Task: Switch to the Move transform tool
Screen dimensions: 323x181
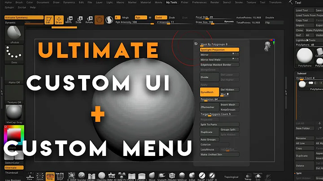Action: click(69, 20)
